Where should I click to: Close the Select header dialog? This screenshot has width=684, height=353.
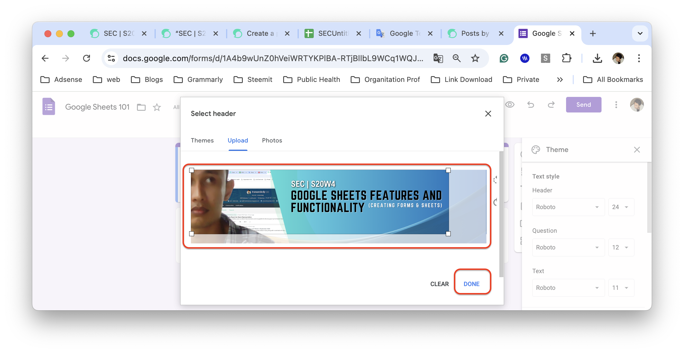tap(488, 114)
